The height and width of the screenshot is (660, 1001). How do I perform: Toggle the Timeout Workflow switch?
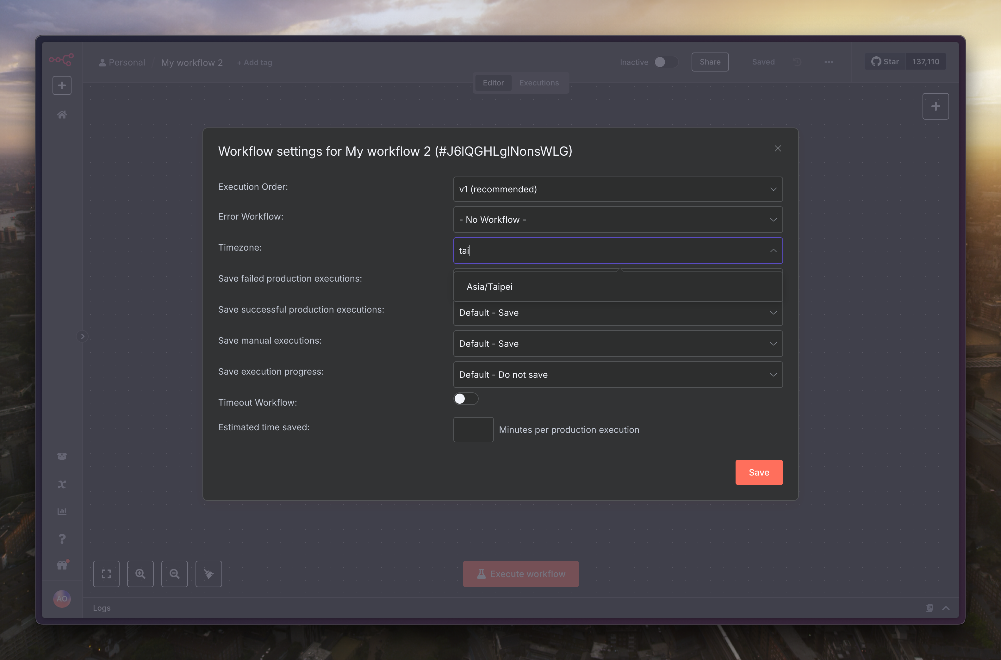(x=465, y=399)
